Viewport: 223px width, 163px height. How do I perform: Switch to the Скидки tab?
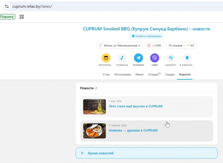pyautogui.click(x=170, y=74)
